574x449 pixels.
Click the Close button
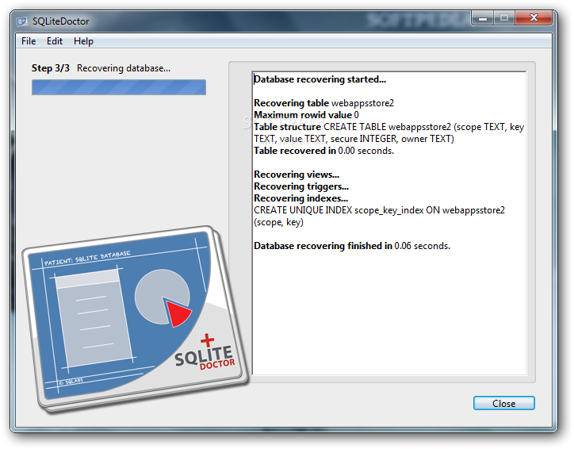click(503, 403)
